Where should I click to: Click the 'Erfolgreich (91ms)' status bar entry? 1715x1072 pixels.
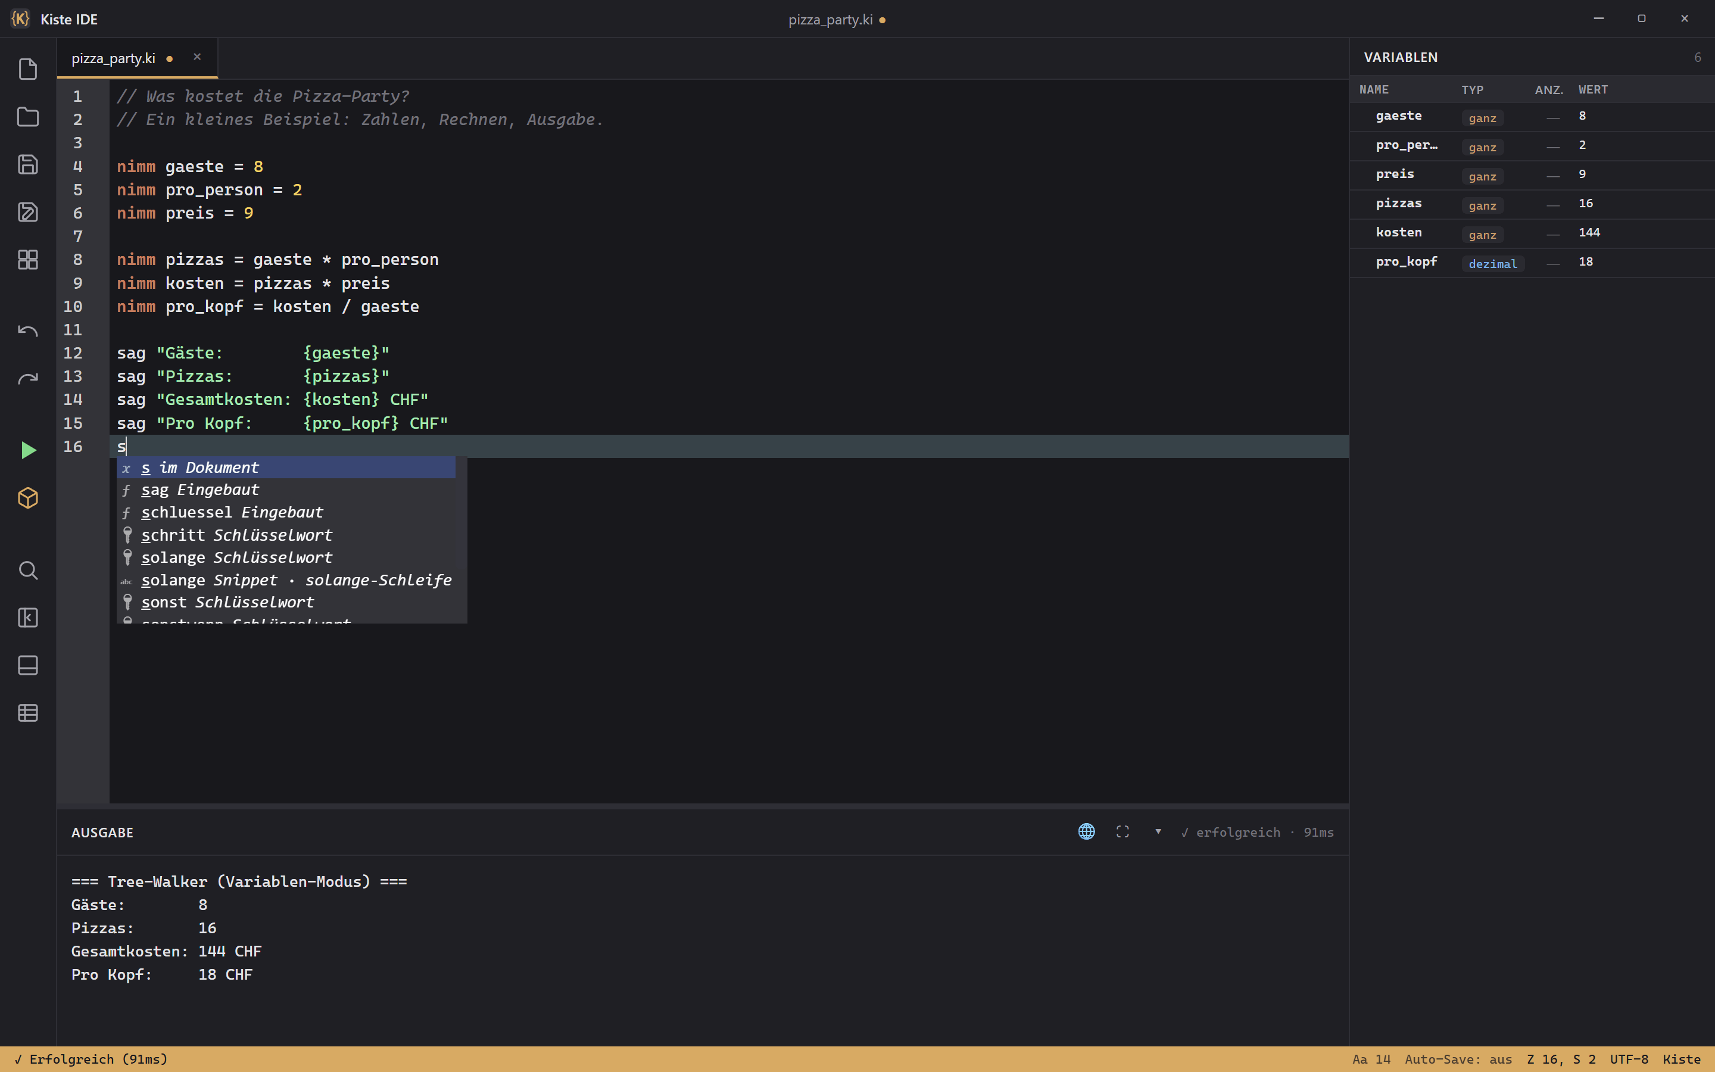pos(91,1059)
